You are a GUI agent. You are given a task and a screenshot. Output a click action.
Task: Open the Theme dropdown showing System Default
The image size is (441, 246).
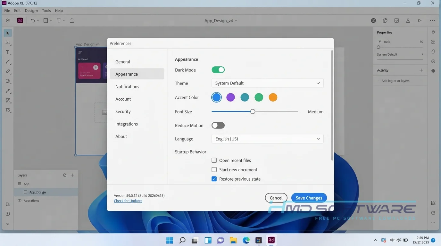[x=268, y=83]
